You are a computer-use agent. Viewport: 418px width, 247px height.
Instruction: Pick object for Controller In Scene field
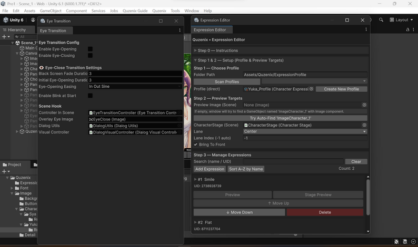pos(180,113)
